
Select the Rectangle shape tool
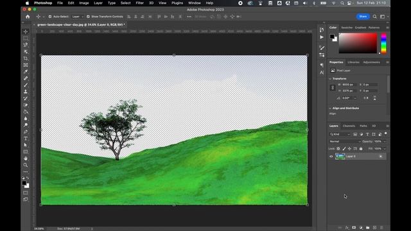[26, 151]
